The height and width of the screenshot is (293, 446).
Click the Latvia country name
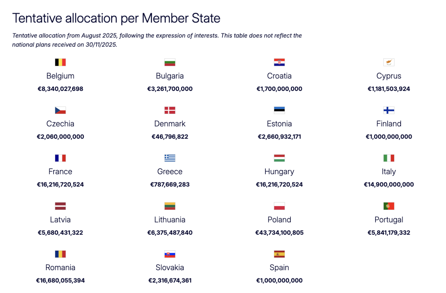(60, 220)
